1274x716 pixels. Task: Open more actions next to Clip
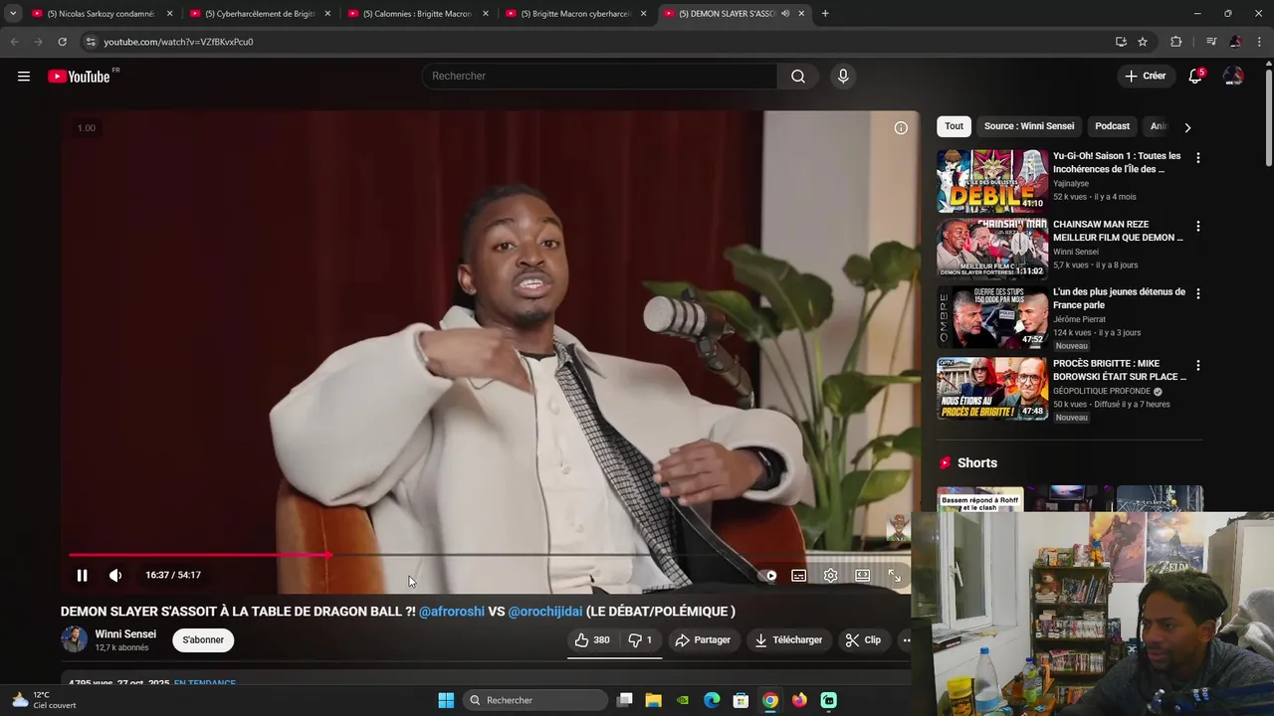tap(906, 640)
